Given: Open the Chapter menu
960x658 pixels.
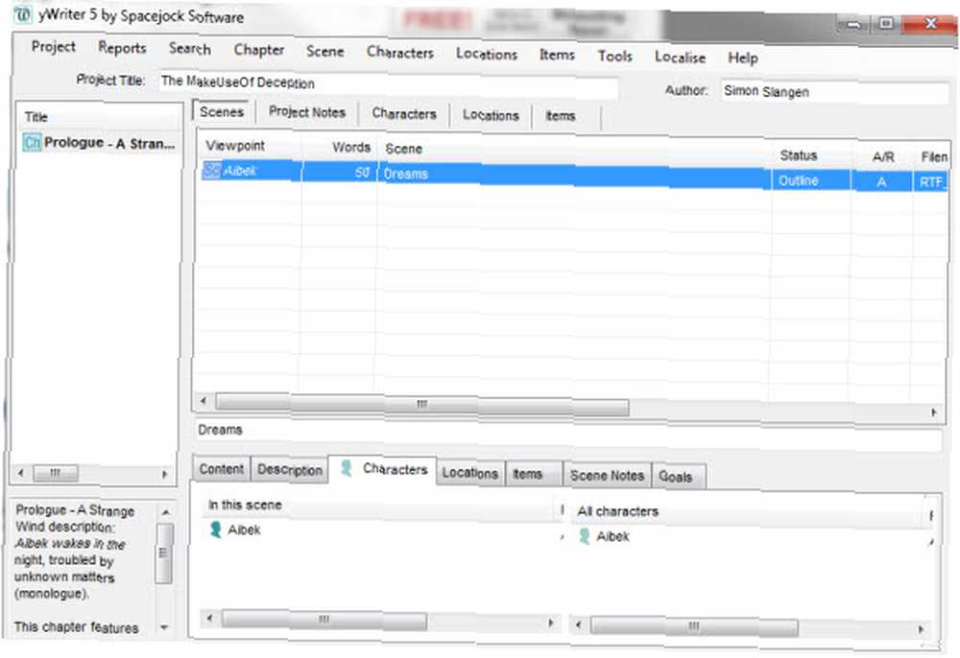Looking at the screenshot, I should tap(259, 50).
